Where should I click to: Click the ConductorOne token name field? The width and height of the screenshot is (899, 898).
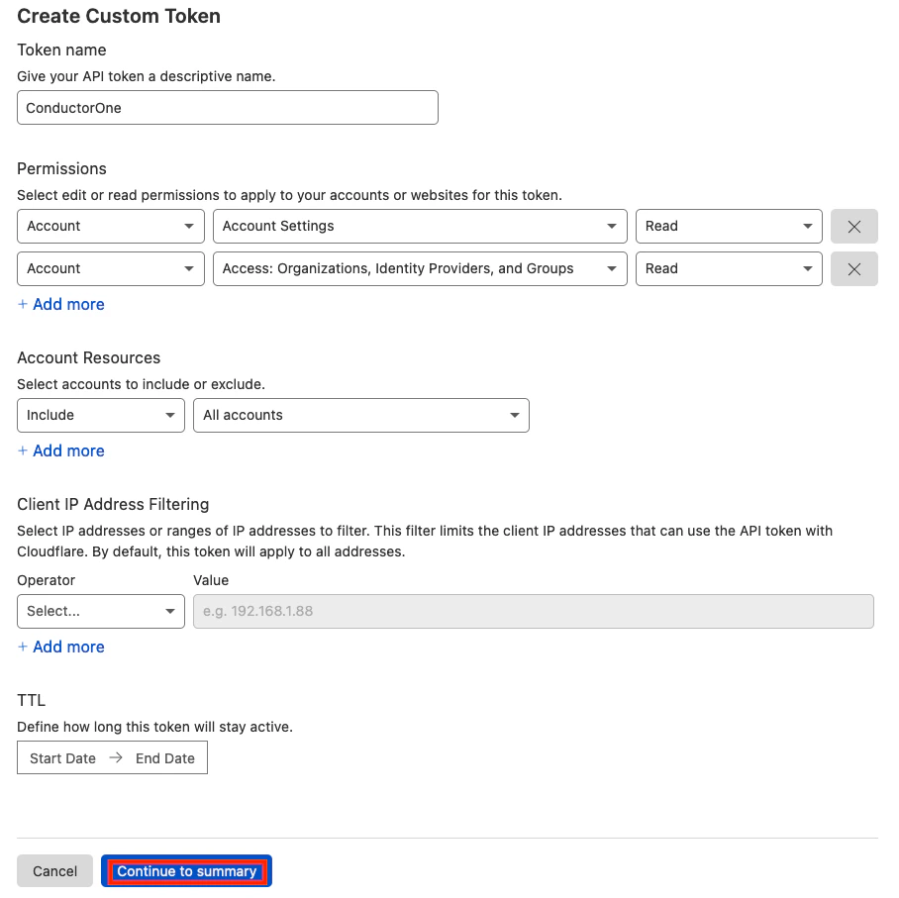pyautogui.click(x=227, y=107)
